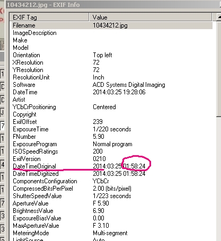The height and width of the screenshot is (241, 221).
Task: Click the vertical scrollbar thumb
Action: (219, 69)
